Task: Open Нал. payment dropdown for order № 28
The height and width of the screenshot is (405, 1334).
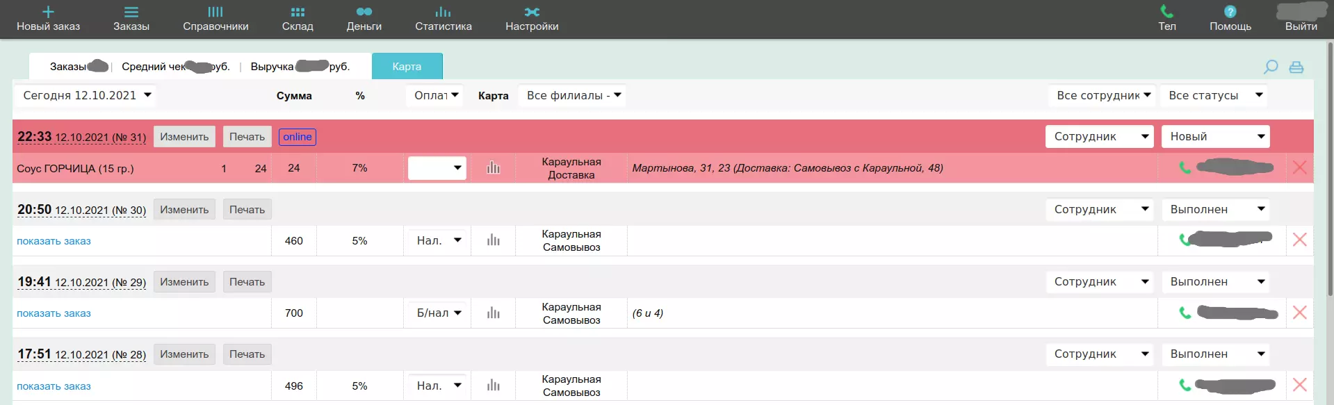Action: tap(437, 386)
